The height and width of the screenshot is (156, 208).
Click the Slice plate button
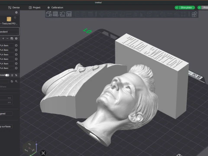pyautogui.click(x=186, y=7)
